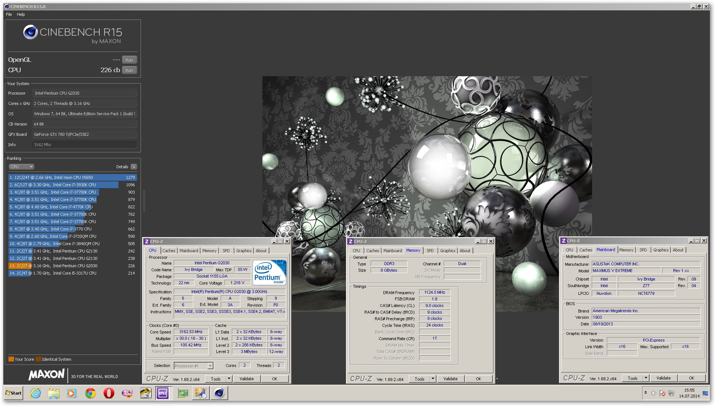Open the Opera browser taskbar icon

point(109,393)
